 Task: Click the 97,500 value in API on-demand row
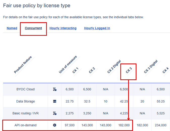point(70,125)
